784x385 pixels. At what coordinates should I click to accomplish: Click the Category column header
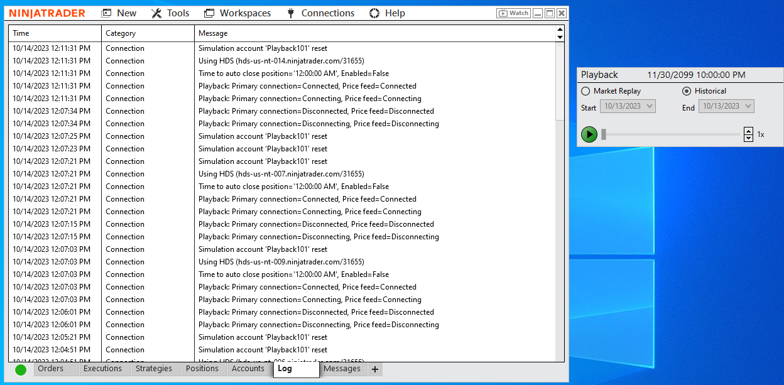pos(148,33)
